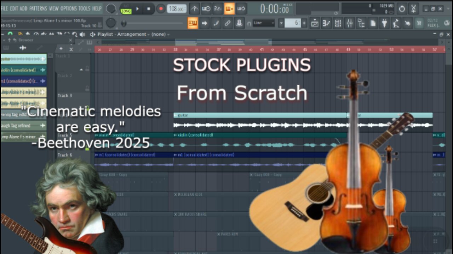Open the Piano roll view icon
Screen dimensions: 453x254
pos(326,23)
